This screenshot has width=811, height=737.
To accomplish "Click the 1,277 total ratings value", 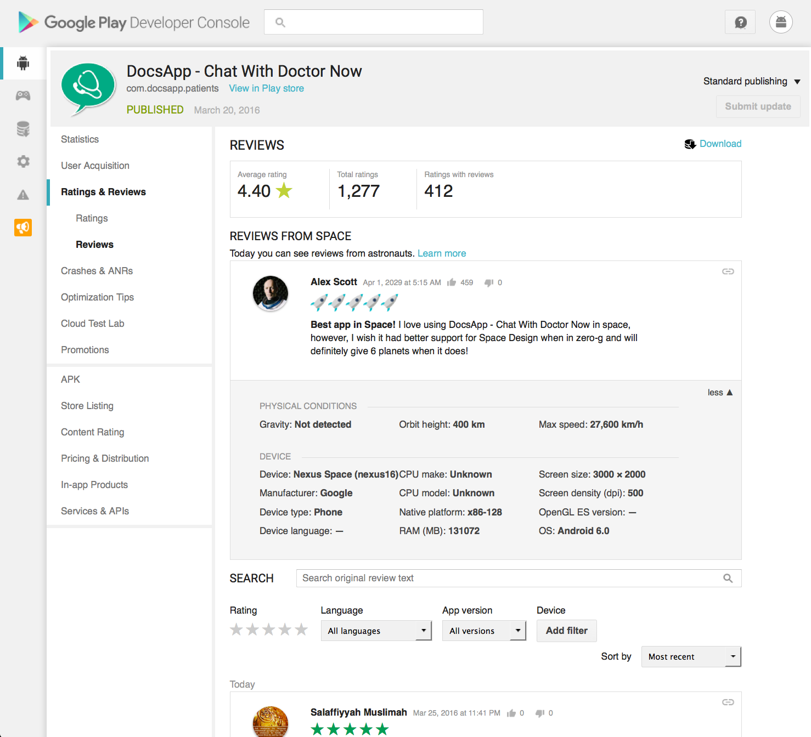I will [x=358, y=191].
